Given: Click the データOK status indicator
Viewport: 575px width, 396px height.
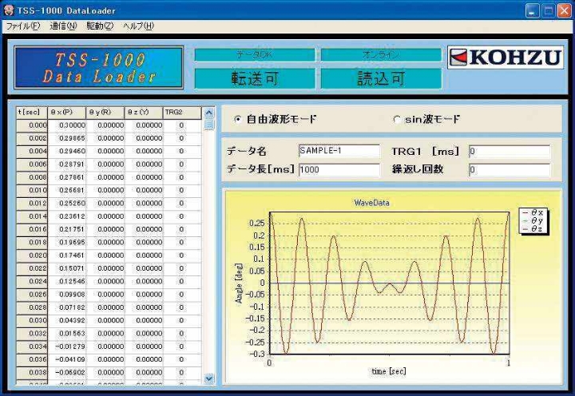Looking at the screenshot, I should point(255,55).
